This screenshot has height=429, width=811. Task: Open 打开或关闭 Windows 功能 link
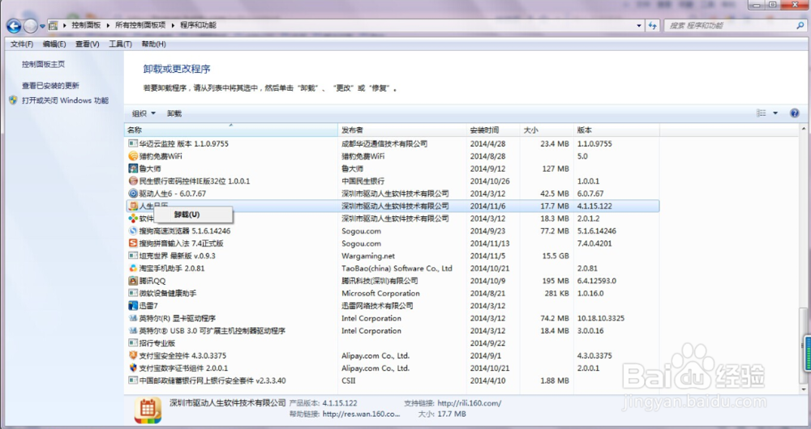[x=65, y=100]
